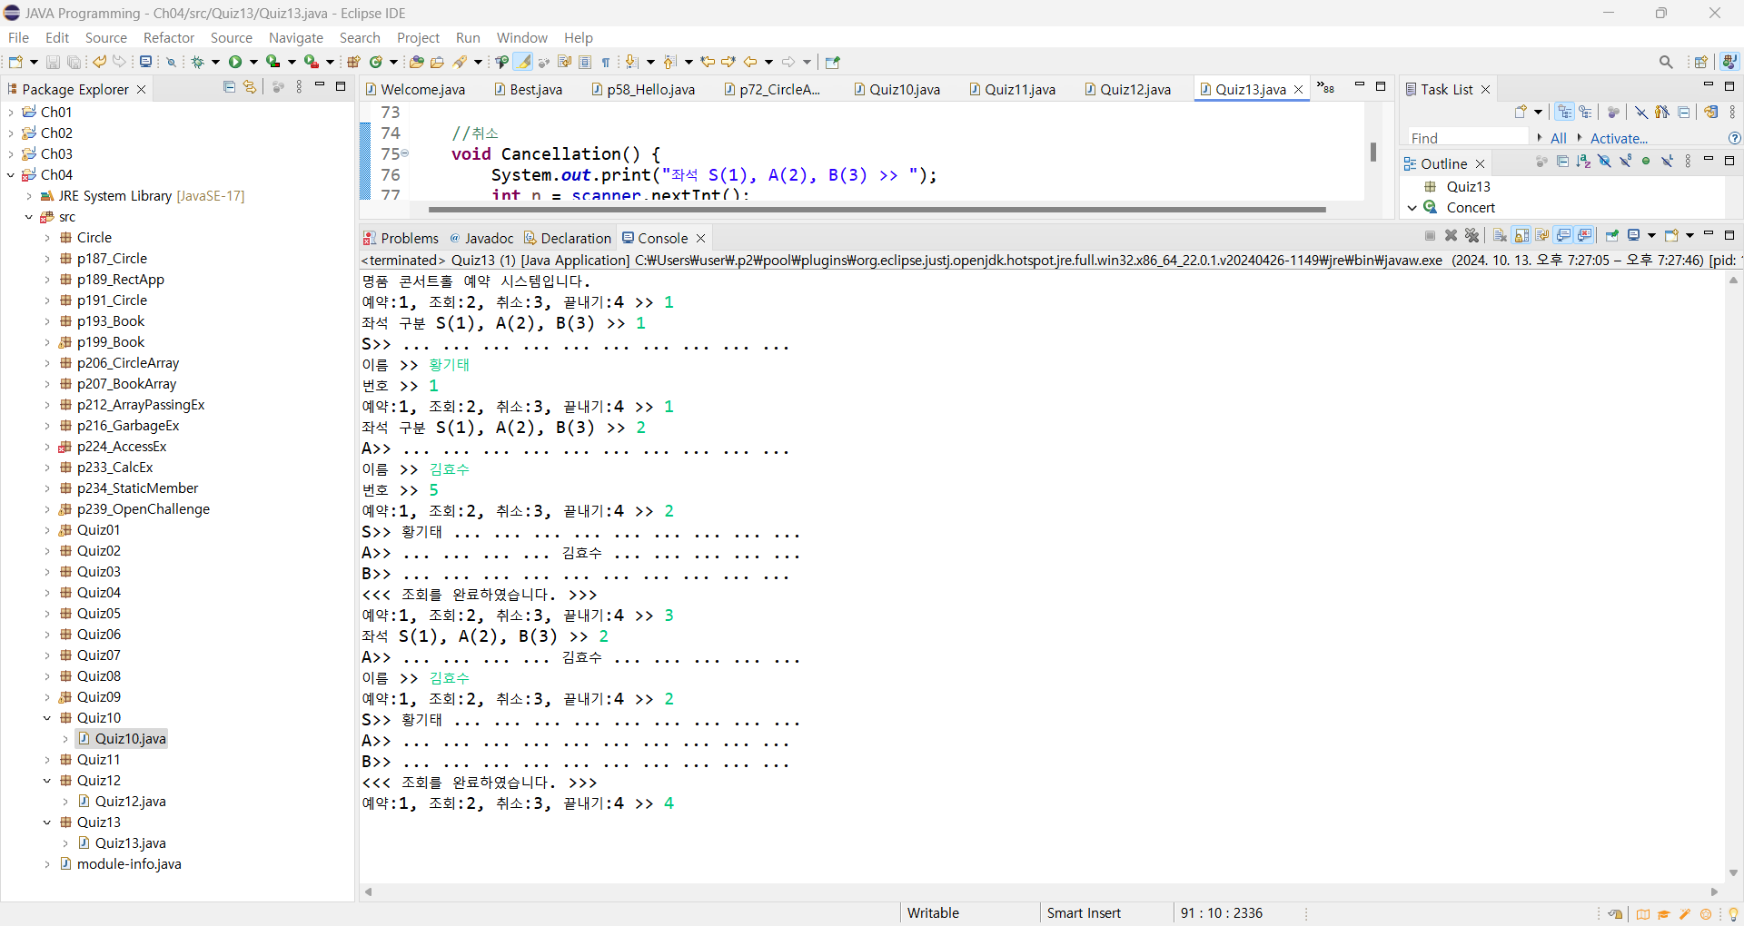Click Console scroll down arrow
Viewport: 1744px width, 926px height.
pyautogui.click(x=1733, y=872)
